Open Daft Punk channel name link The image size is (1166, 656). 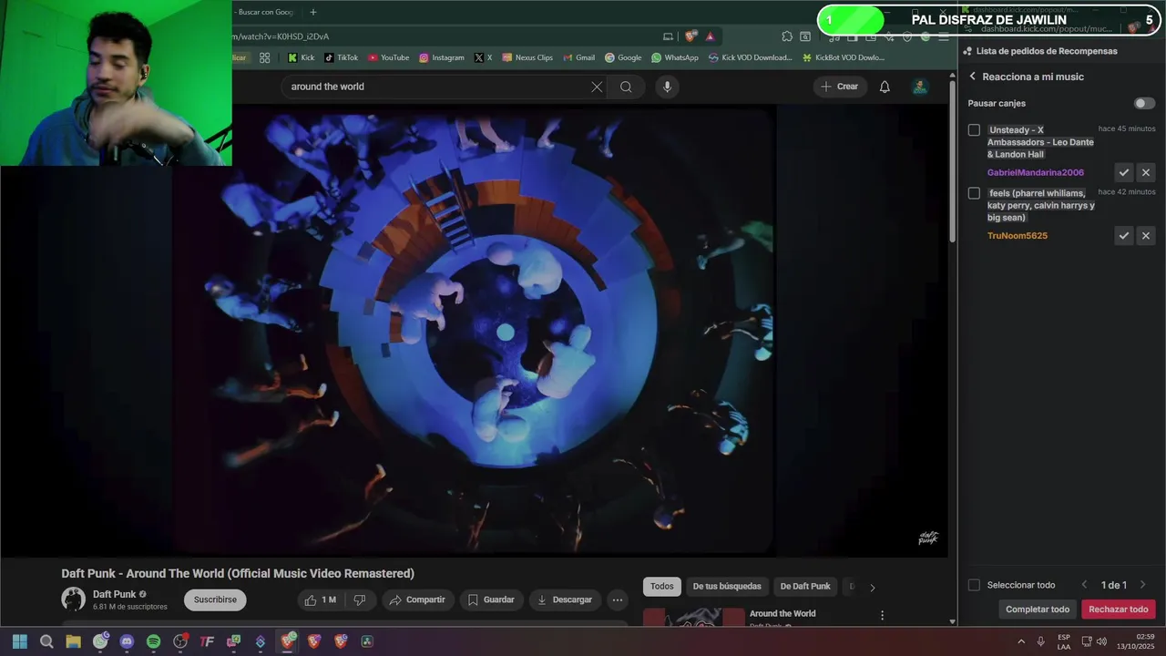pyautogui.click(x=114, y=594)
